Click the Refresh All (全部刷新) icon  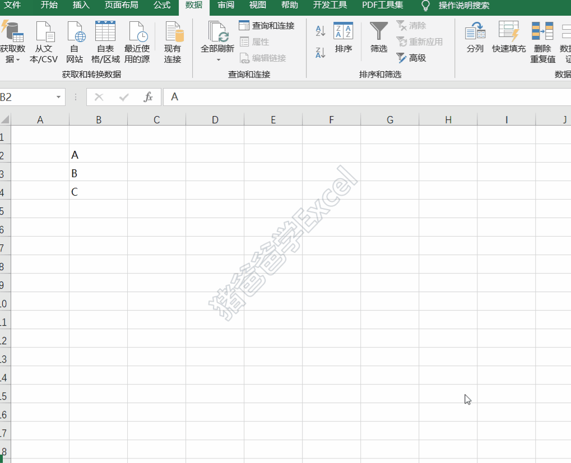pyautogui.click(x=218, y=32)
